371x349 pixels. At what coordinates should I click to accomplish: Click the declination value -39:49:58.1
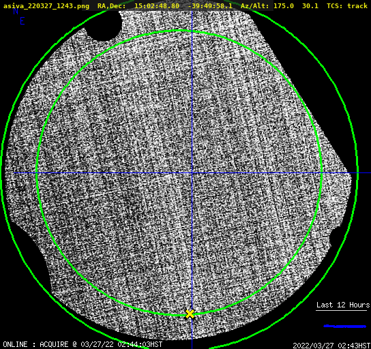point(210,5)
